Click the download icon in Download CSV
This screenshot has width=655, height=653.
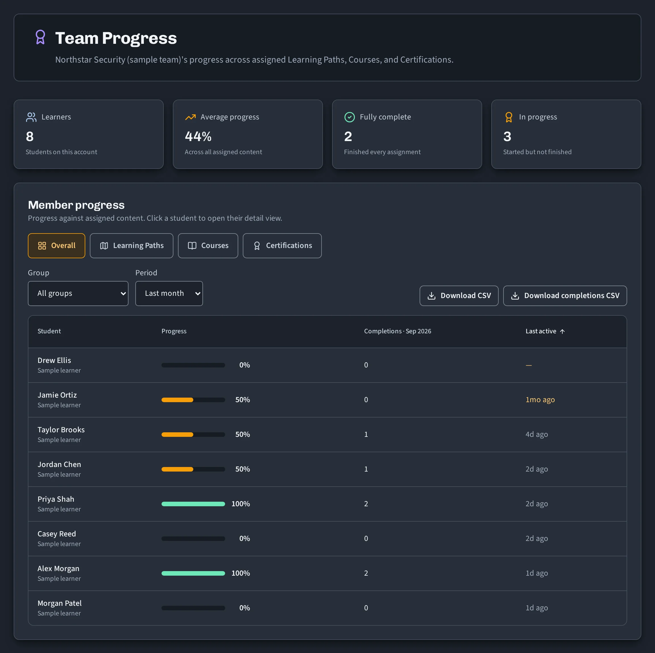tap(432, 296)
